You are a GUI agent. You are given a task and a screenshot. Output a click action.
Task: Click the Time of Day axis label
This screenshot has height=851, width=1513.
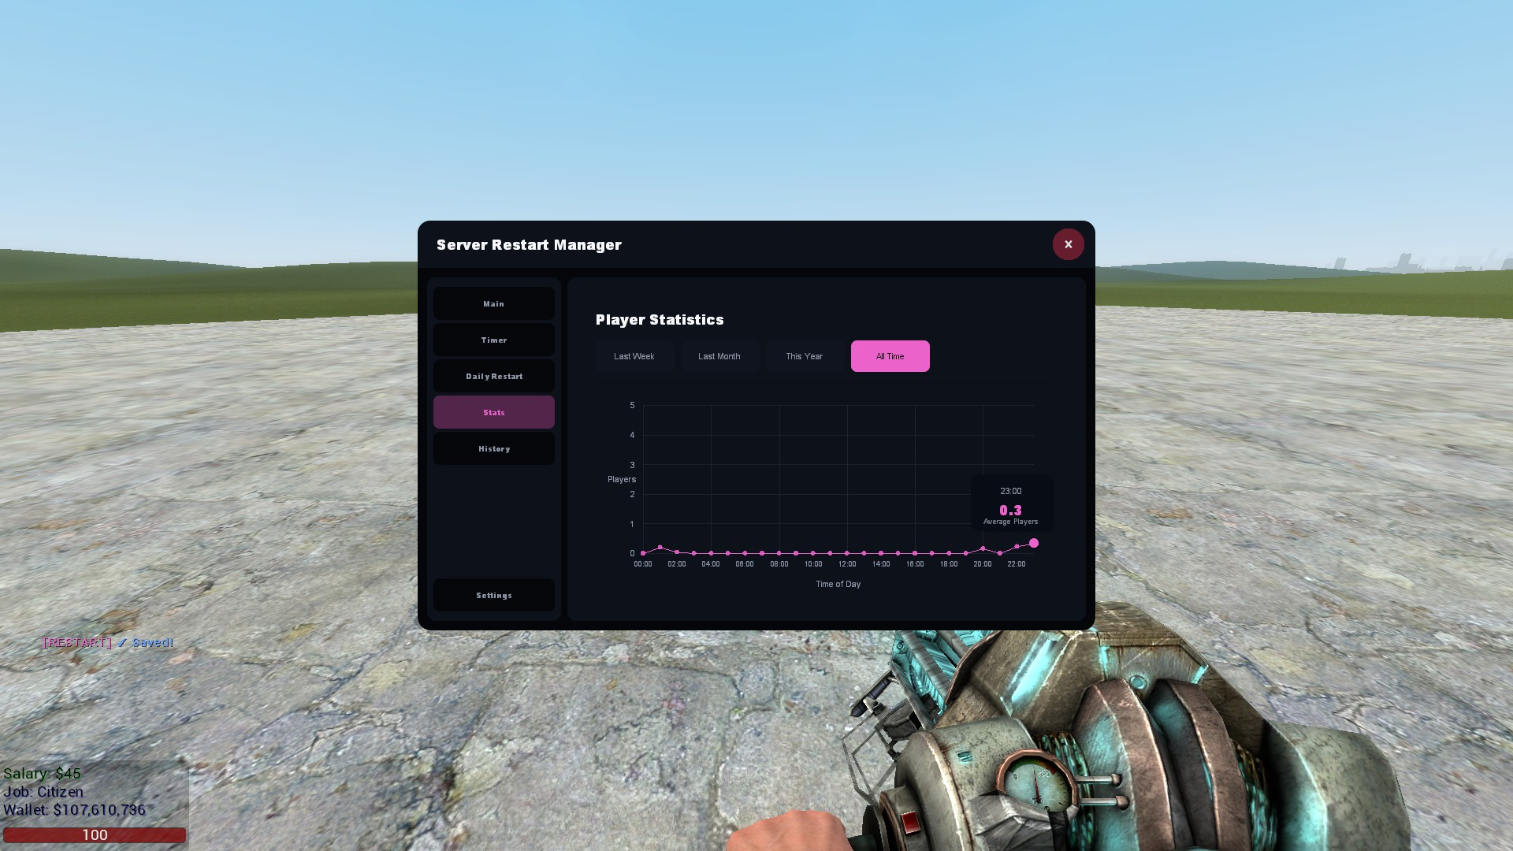pos(838,584)
